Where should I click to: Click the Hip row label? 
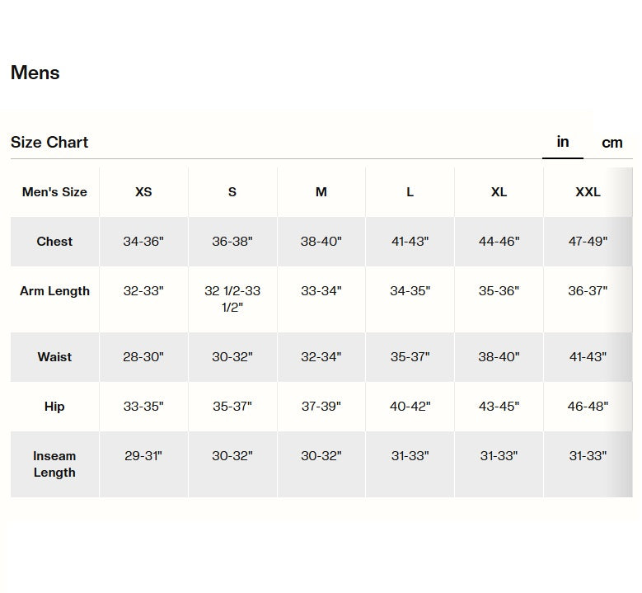pos(54,407)
